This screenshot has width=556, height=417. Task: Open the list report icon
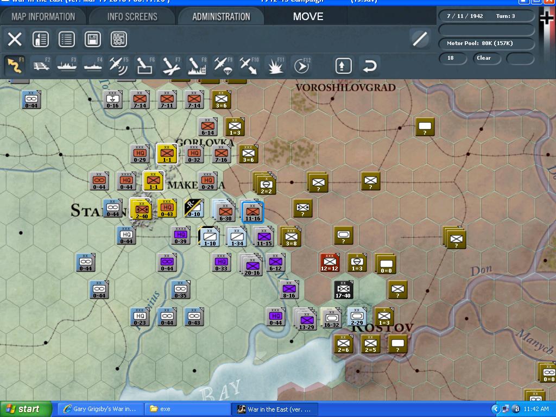coord(67,39)
